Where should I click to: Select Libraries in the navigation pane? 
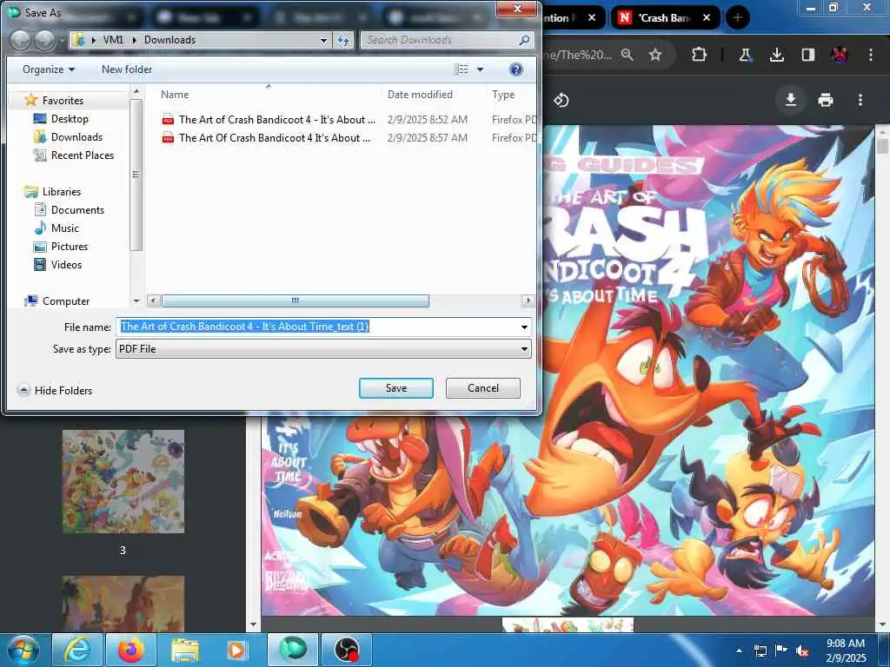(x=62, y=192)
